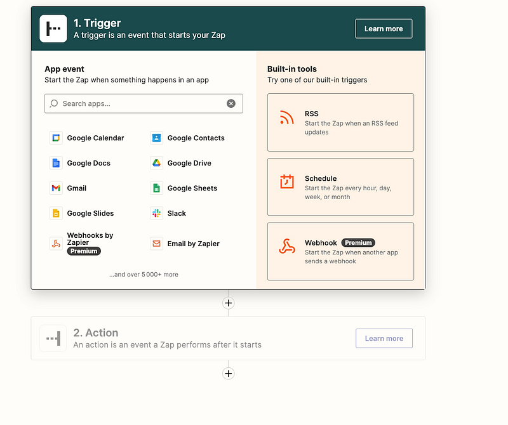Click the Premium badge under Webhooks by Zapier
Image resolution: width=508 pixels, height=425 pixels.
pyautogui.click(x=84, y=251)
